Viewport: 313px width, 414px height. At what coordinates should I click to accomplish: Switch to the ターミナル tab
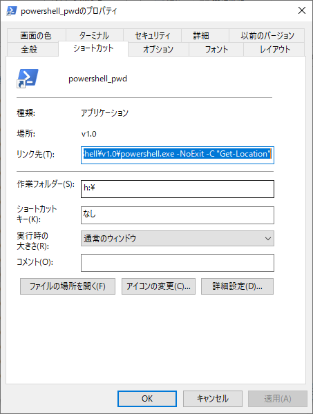click(x=95, y=35)
